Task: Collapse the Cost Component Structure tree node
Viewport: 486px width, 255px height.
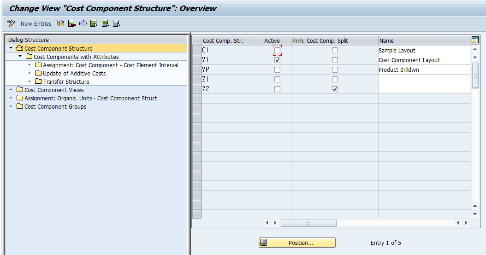Action: coord(11,48)
